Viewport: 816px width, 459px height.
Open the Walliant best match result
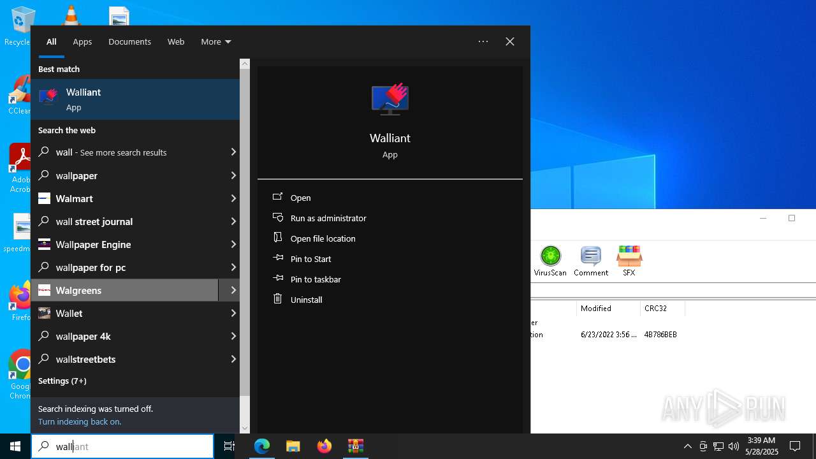tap(135, 99)
